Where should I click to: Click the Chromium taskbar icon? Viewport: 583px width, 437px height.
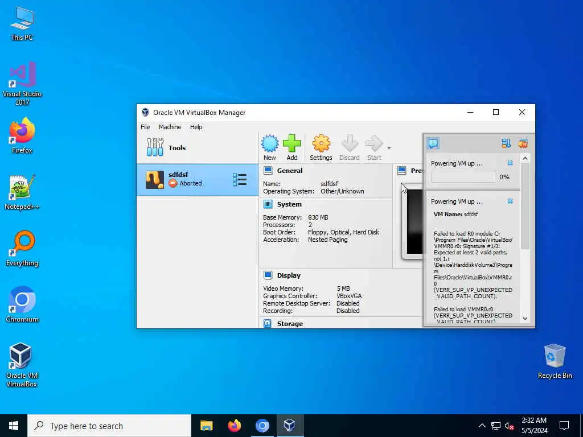[x=262, y=426]
